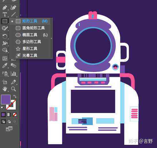
Task: Select the Curvature tool
Action: 13,7
